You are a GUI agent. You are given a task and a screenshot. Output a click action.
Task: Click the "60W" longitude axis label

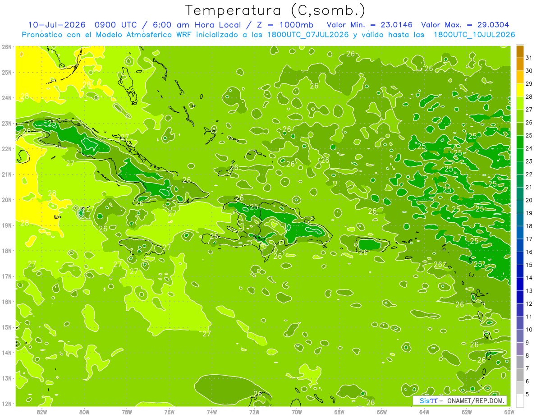(509, 412)
